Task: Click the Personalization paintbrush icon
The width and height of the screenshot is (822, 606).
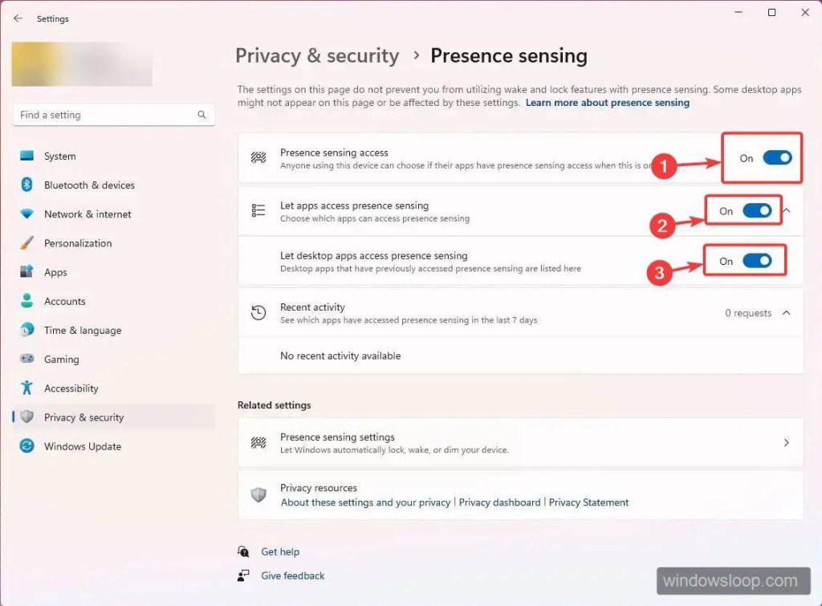Action: tap(27, 243)
